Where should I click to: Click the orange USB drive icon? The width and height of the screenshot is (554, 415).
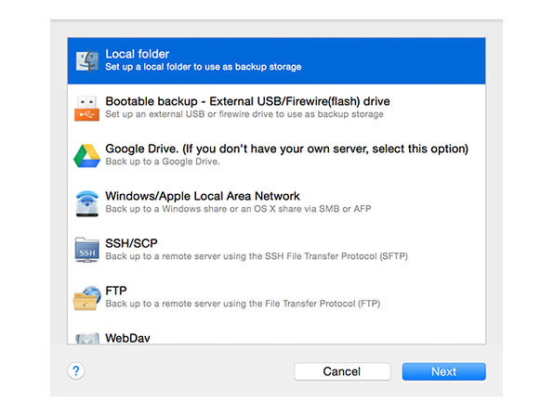(86, 108)
